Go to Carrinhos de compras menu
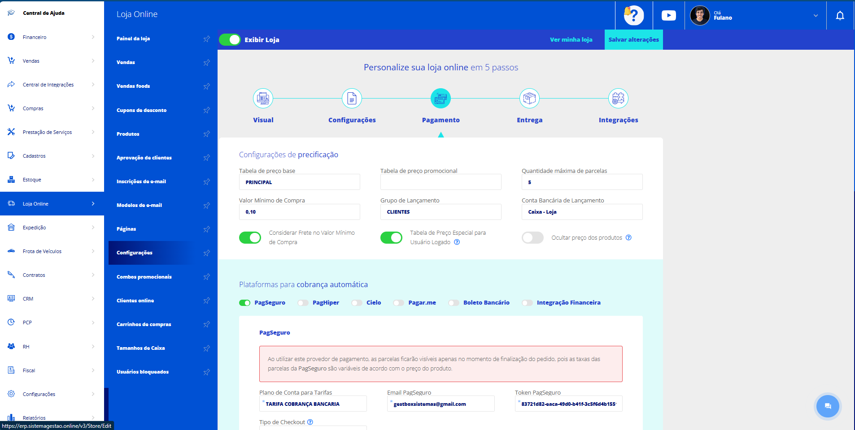This screenshot has width=855, height=430. pos(144,324)
